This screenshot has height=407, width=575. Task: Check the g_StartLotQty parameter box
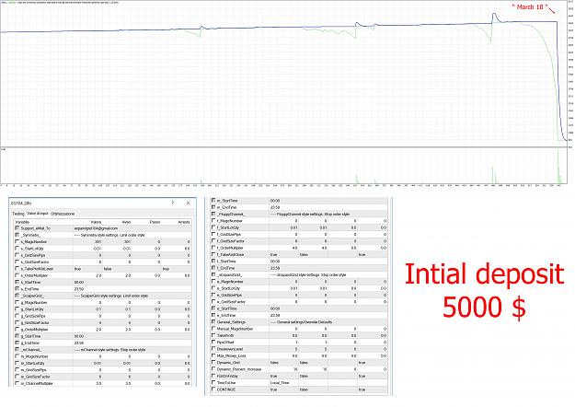17,309
